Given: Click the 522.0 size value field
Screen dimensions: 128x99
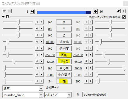Looking at the screenshot, I should coord(50,62).
